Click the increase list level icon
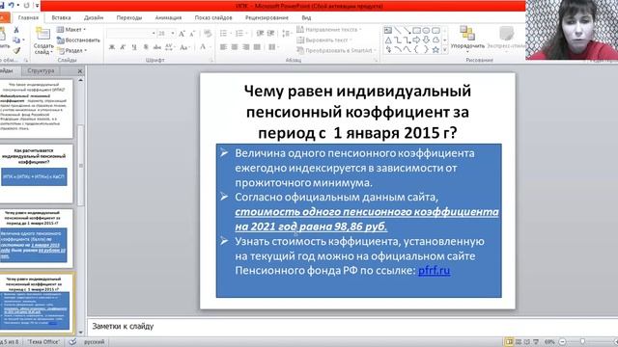The width and height of the screenshot is (618, 347). [x=270, y=34]
